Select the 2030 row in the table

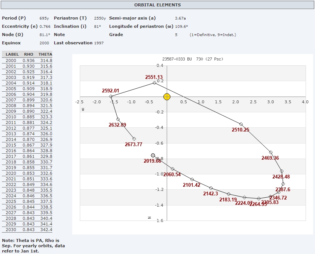pyautogui.click(x=27, y=230)
